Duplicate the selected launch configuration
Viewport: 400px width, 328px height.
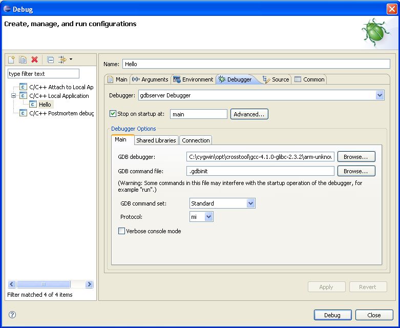tap(23, 60)
